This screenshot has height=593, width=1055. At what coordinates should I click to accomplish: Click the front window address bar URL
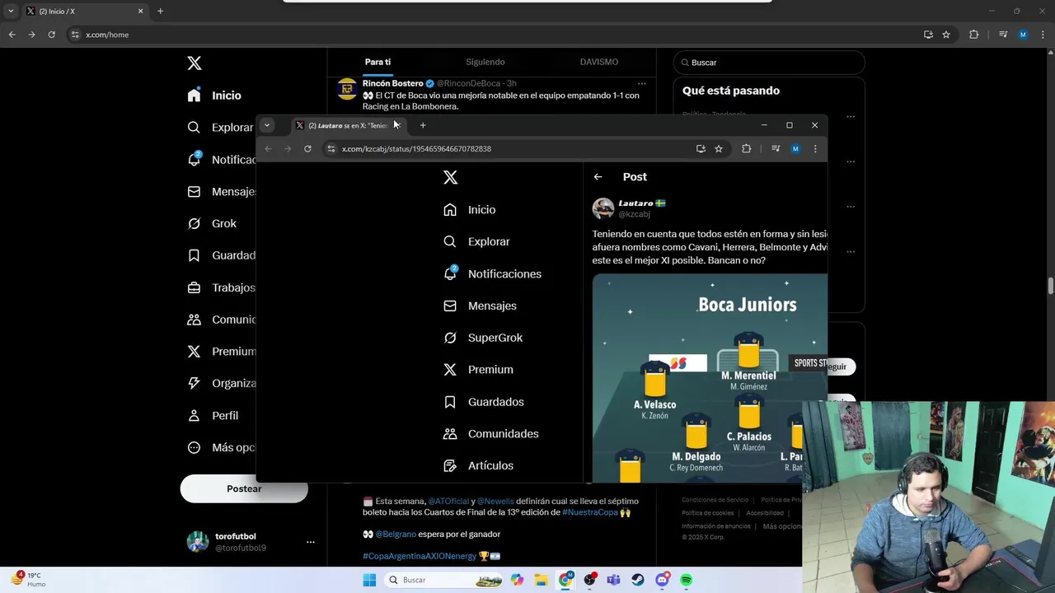coord(416,149)
